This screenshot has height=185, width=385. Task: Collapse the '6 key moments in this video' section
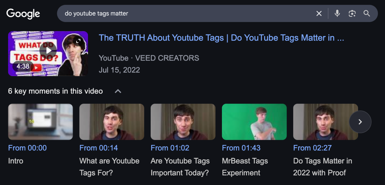pyautogui.click(x=118, y=91)
